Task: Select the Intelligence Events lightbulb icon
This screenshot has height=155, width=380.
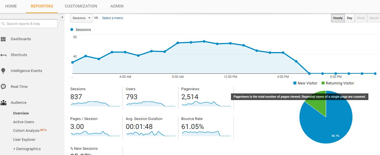Action: pos(3,71)
